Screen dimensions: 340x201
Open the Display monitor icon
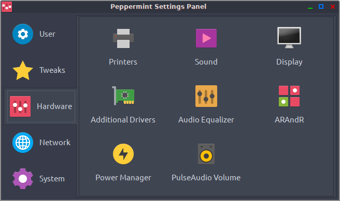[289, 38]
